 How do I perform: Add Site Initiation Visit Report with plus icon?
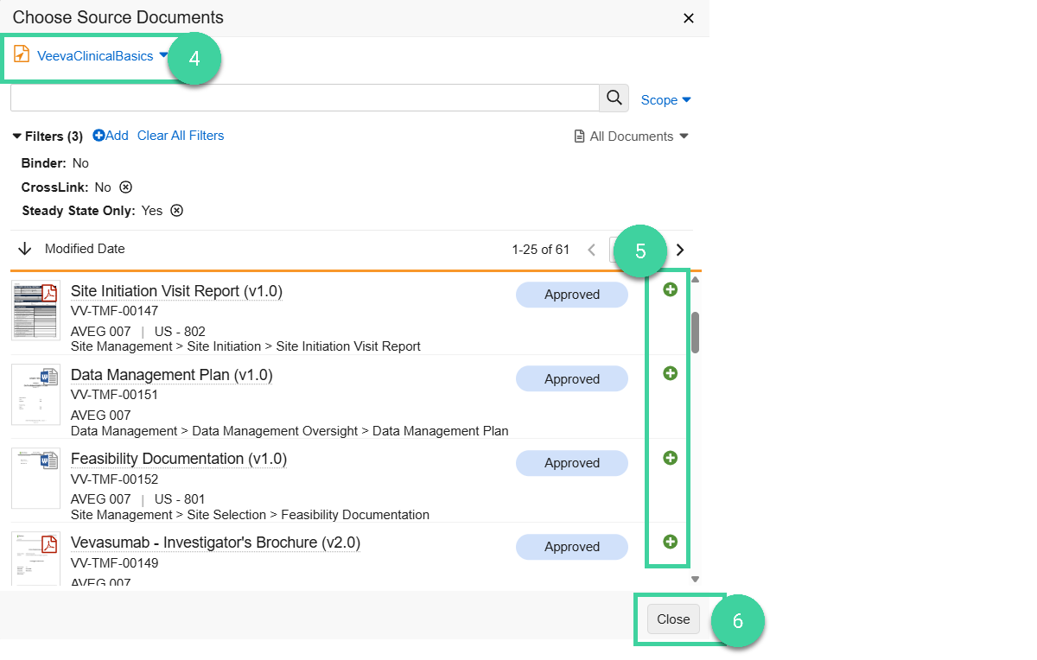(670, 289)
